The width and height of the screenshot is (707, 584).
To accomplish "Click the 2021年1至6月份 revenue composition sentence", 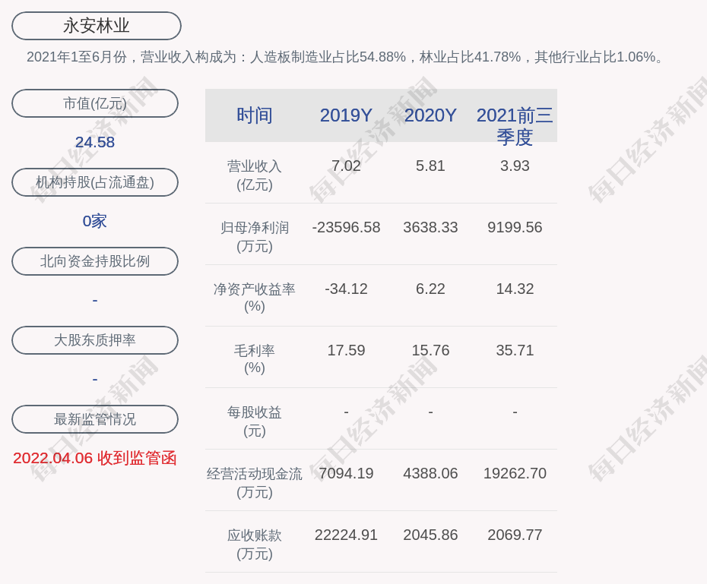I will click(x=345, y=57).
